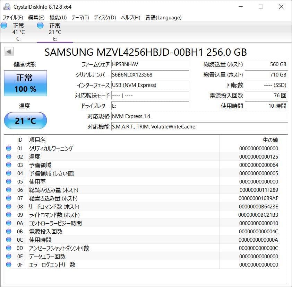The height and width of the screenshot is (287, 292).
Task: Click the indicator beside 予備領域 attribute
Action: [x=9, y=165]
